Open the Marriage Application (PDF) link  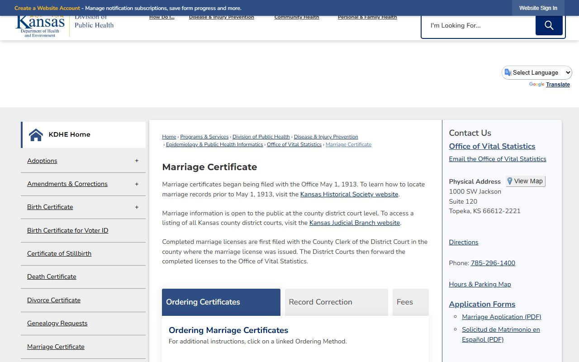(x=502, y=317)
